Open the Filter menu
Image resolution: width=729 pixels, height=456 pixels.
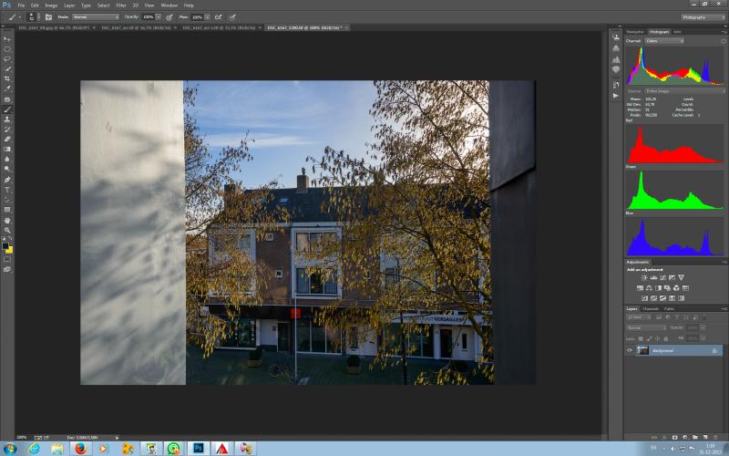pos(121,5)
